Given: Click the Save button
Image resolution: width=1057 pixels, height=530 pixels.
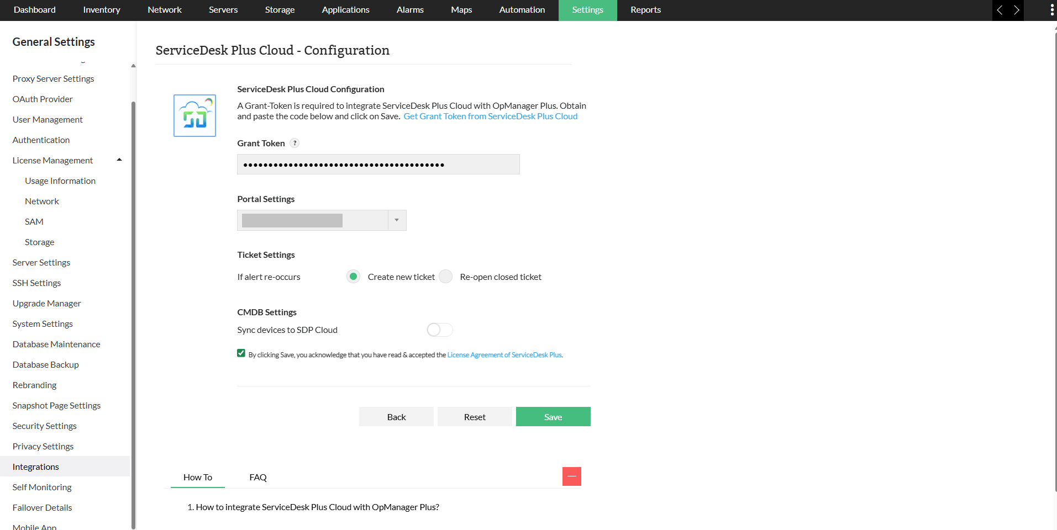Looking at the screenshot, I should pyautogui.click(x=553, y=417).
